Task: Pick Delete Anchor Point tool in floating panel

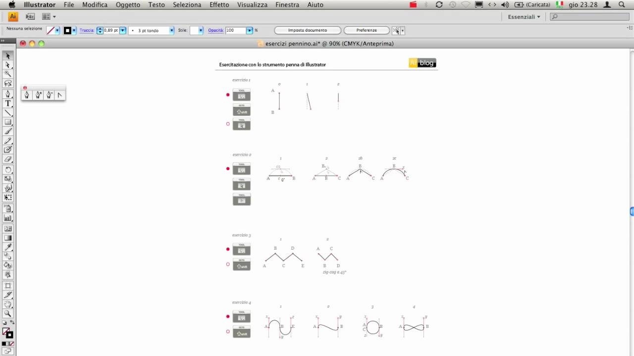Action: (x=49, y=95)
